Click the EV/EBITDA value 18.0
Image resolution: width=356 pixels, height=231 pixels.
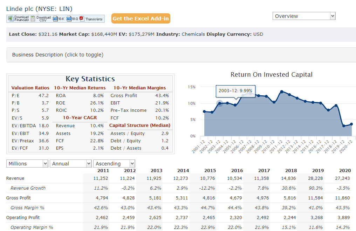point(43,126)
